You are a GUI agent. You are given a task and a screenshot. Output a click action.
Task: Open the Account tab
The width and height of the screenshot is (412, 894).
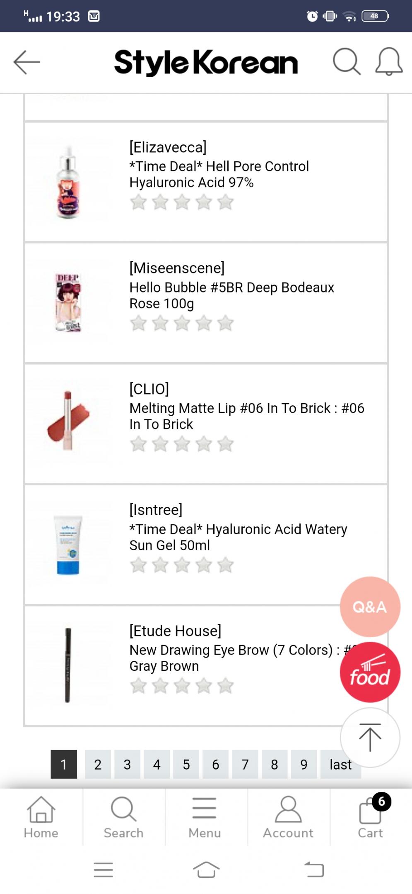(x=288, y=816)
